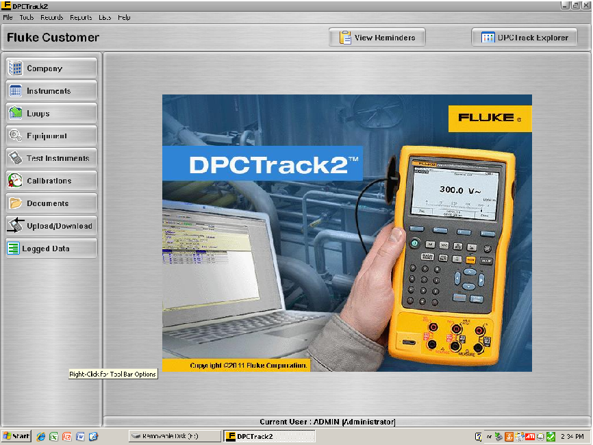Image resolution: width=593 pixels, height=445 pixels.
Task: Click the DPCTrack2 title bar icon
Action: 6,5
